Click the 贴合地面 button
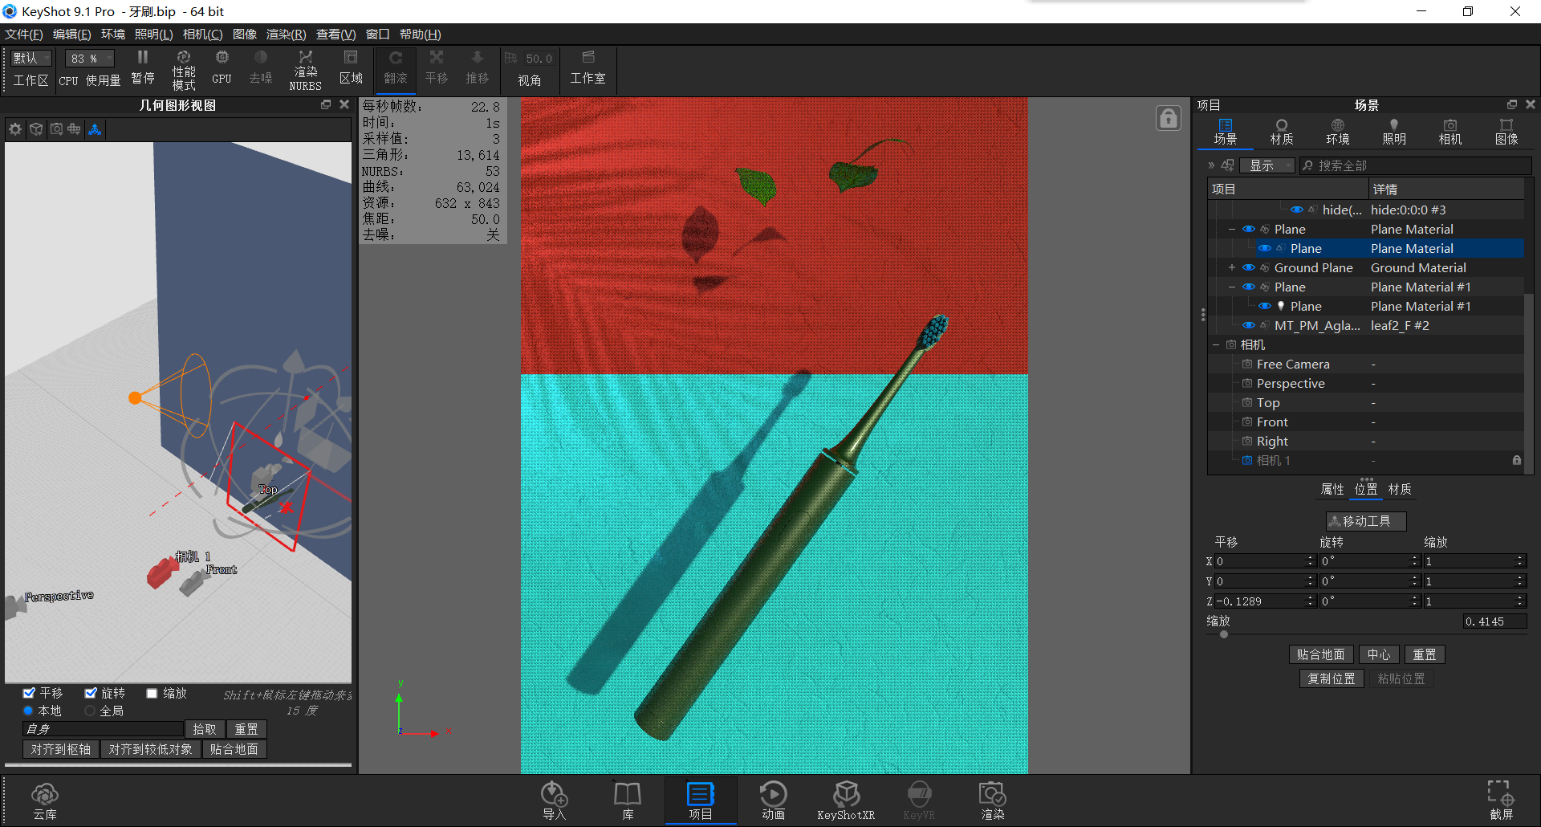The width and height of the screenshot is (1541, 827). [1320, 654]
